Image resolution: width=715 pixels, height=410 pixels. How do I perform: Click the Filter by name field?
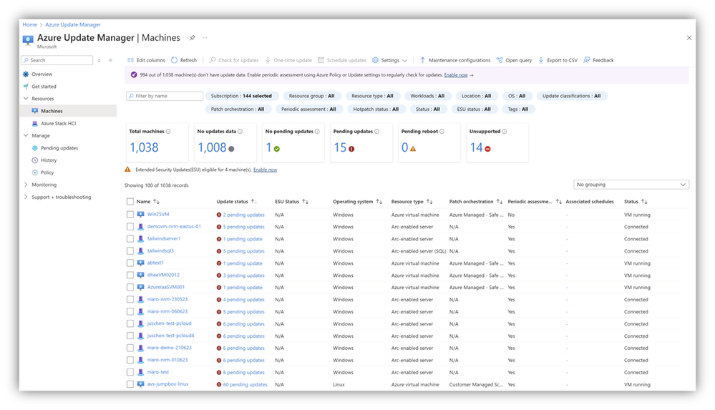(x=165, y=96)
